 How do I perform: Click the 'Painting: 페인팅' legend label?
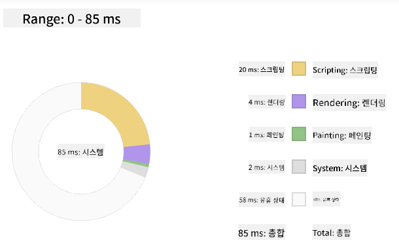(x=342, y=135)
